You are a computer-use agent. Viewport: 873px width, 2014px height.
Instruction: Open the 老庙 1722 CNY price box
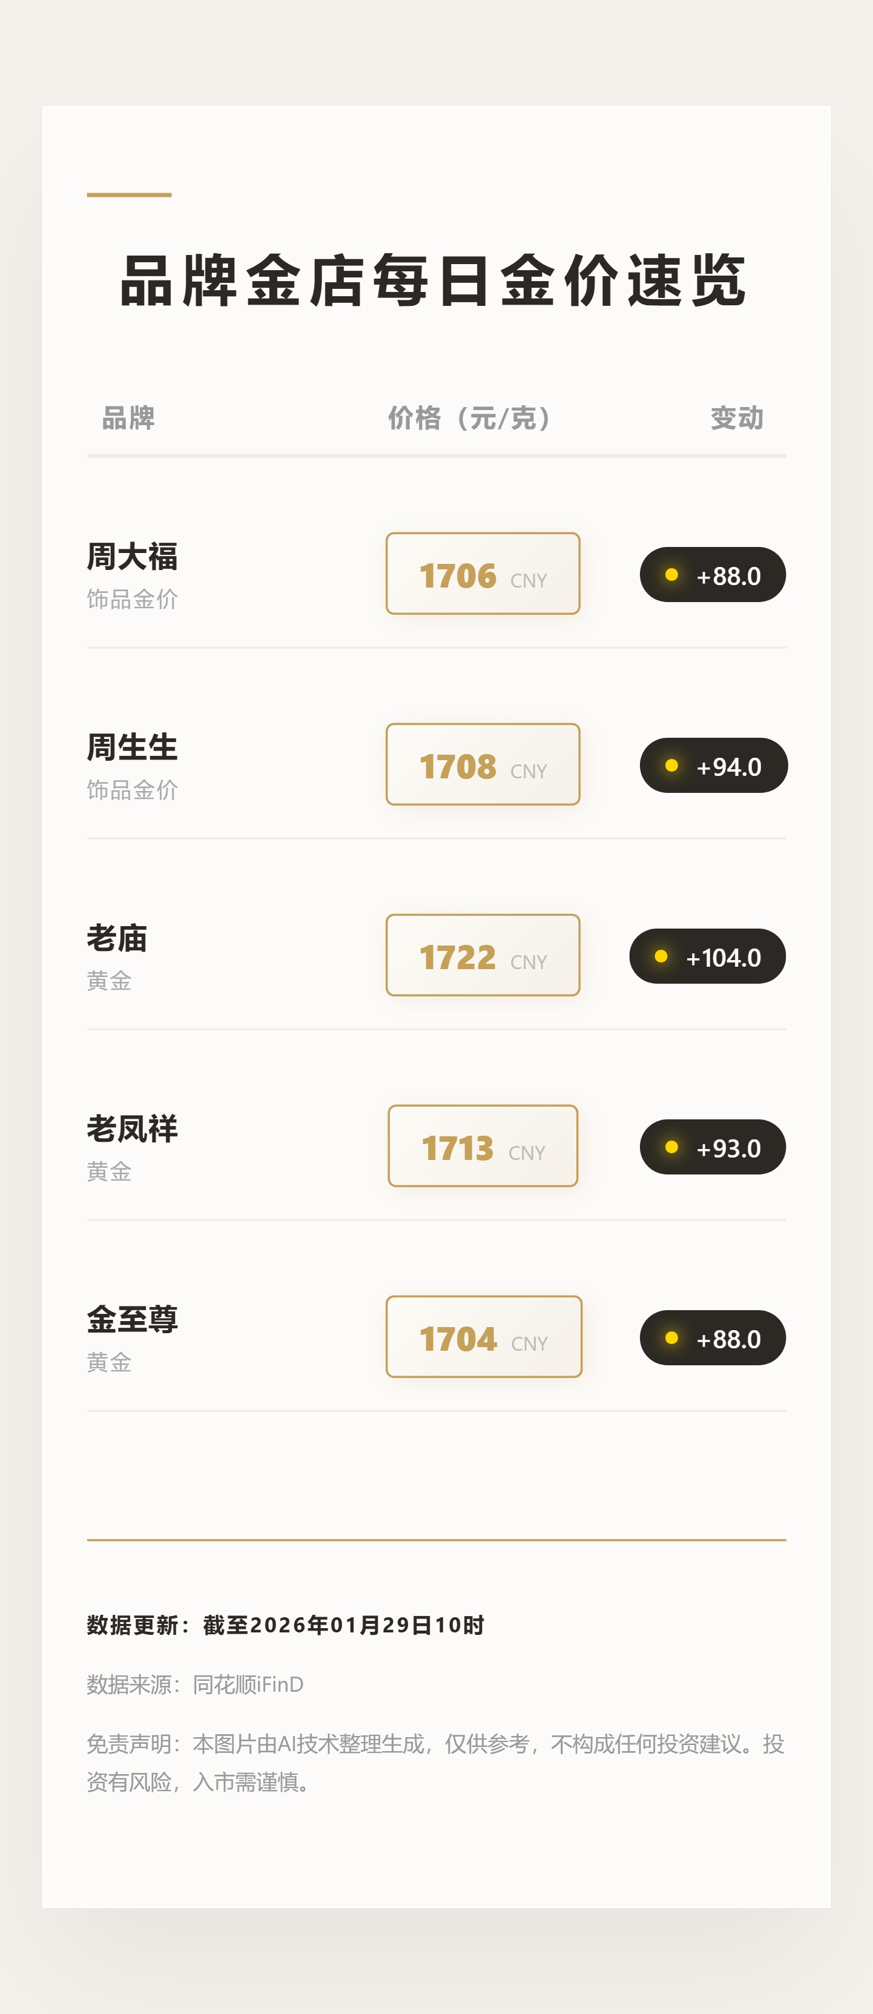tap(483, 955)
